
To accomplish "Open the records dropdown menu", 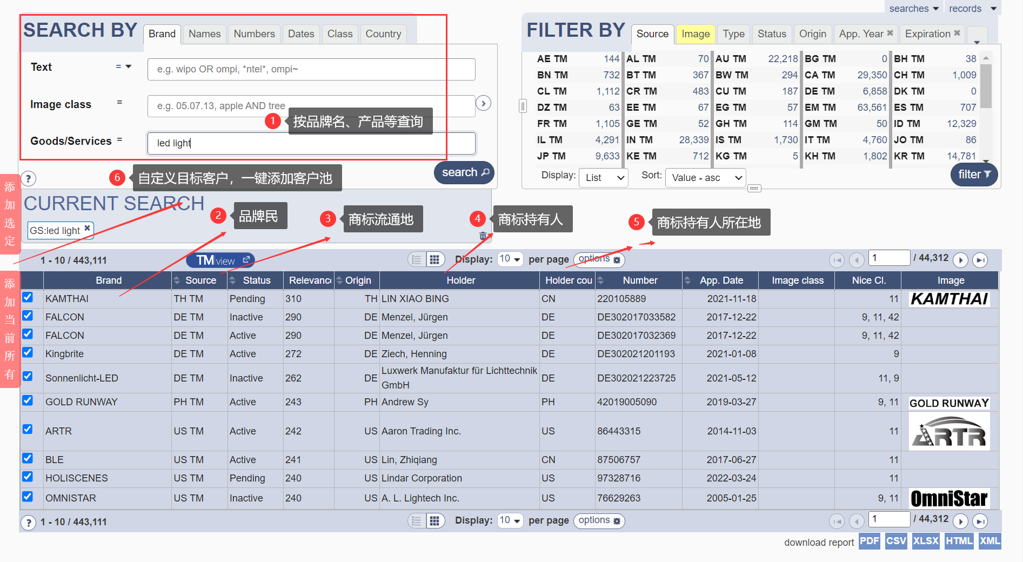I will pyautogui.click(x=973, y=8).
